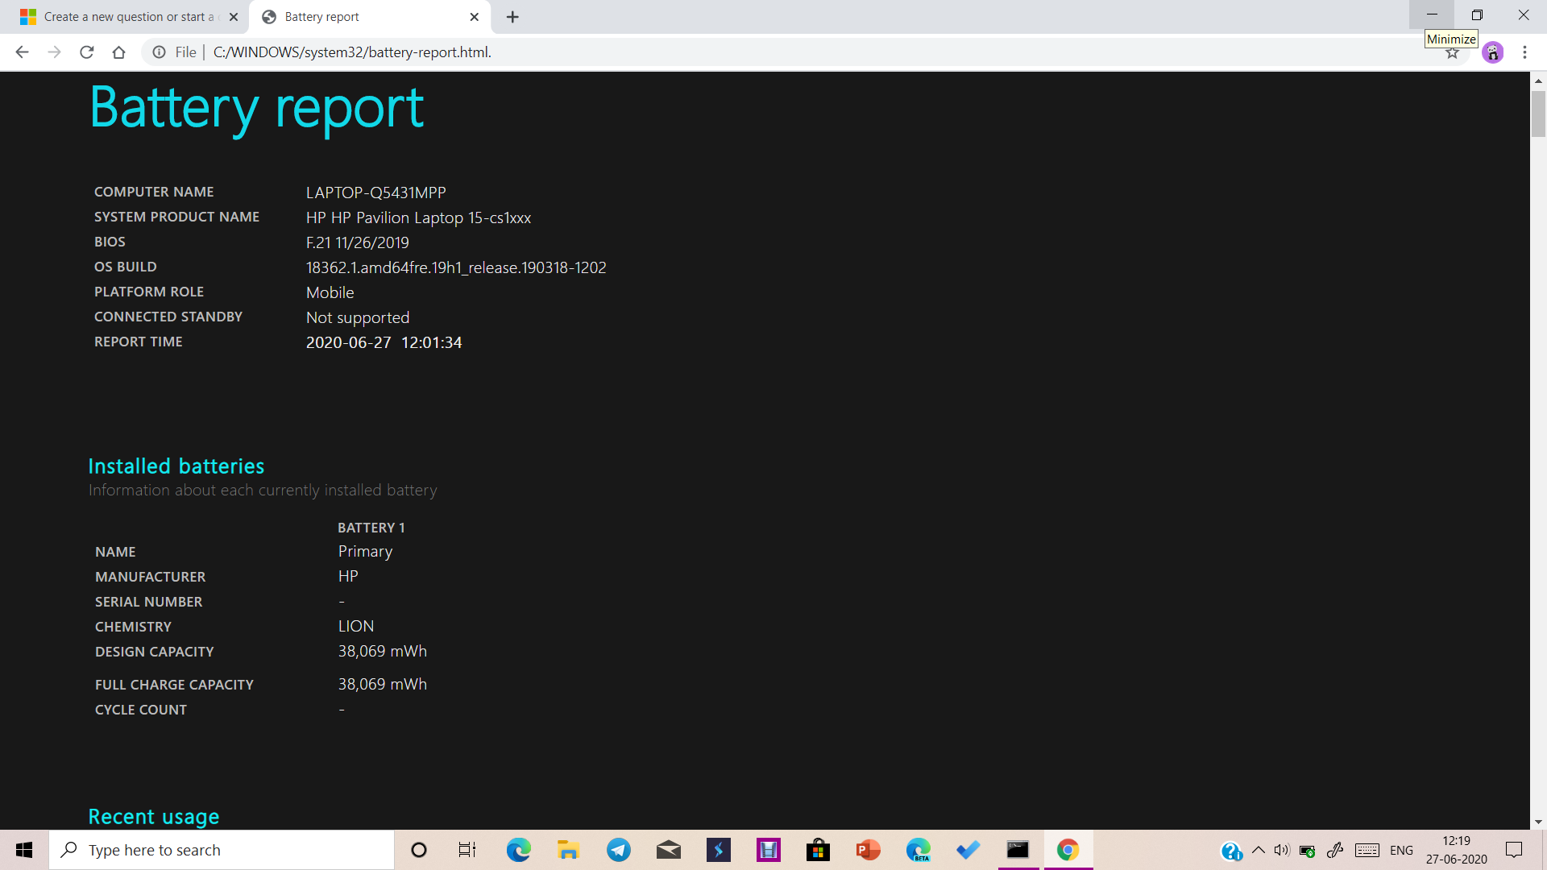Click the Chrome taskbar icon
This screenshot has height=870, width=1547.
pyautogui.click(x=1068, y=850)
